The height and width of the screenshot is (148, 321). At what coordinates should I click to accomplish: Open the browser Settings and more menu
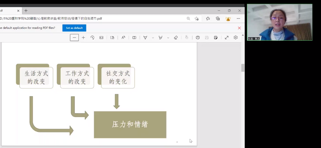pyautogui.click(x=238, y=18)
